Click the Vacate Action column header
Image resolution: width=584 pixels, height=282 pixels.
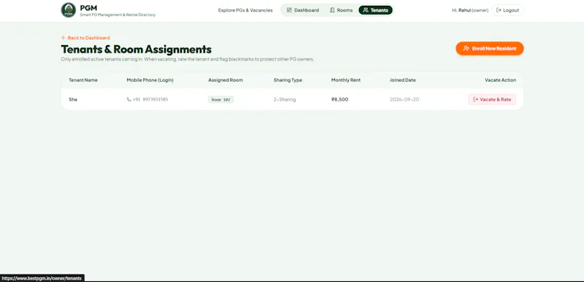tap(501, 80)
